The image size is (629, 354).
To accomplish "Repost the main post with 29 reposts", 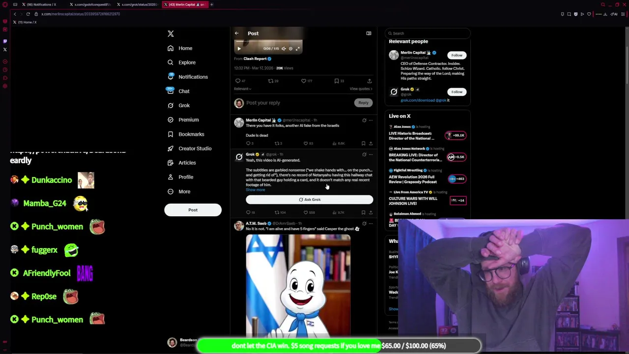I will tap(273, 81).
